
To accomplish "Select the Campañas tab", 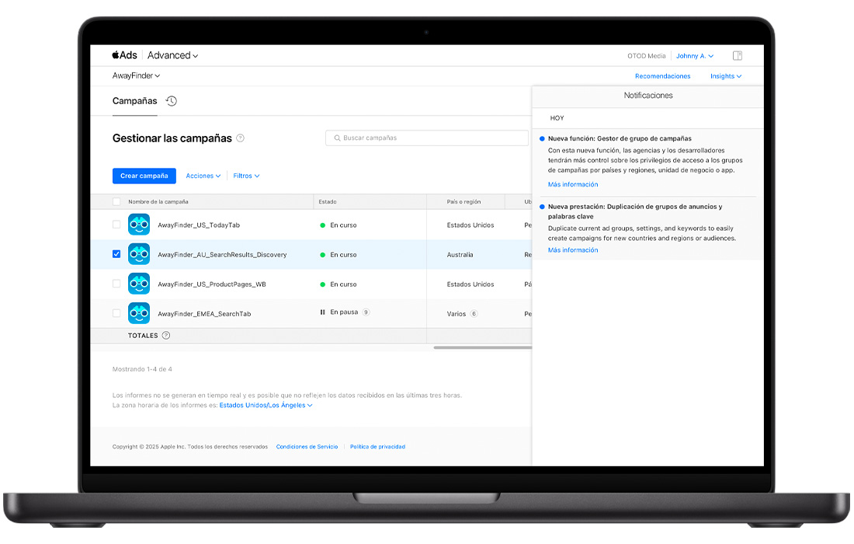I will tap(134, 101).
